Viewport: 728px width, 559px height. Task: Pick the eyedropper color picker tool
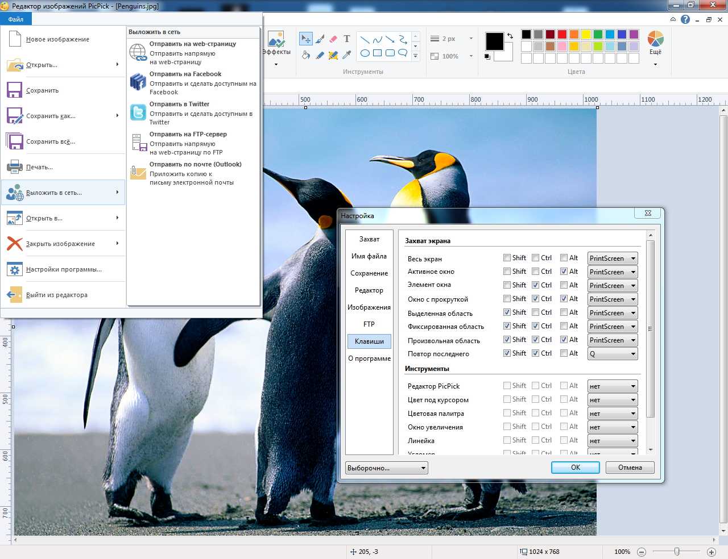coord(346,55)
